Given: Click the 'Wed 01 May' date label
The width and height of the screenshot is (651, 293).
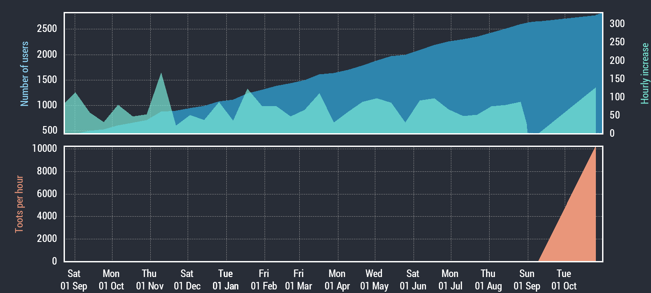Looking at the screenshot, I should click(x=374, y=280).
